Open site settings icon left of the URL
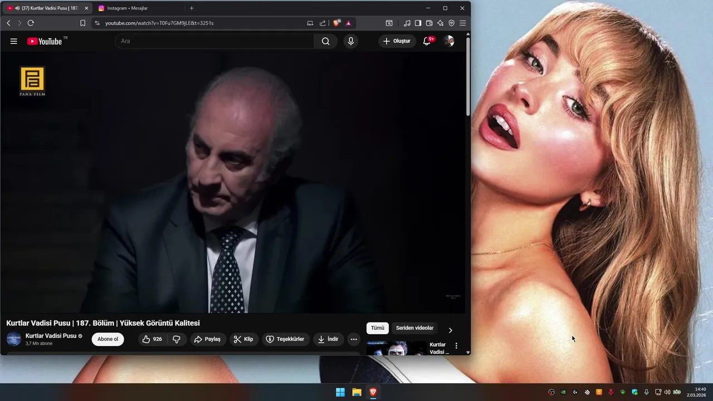The image size is (713, 401). pyautogui.click(x=97, y=23)
